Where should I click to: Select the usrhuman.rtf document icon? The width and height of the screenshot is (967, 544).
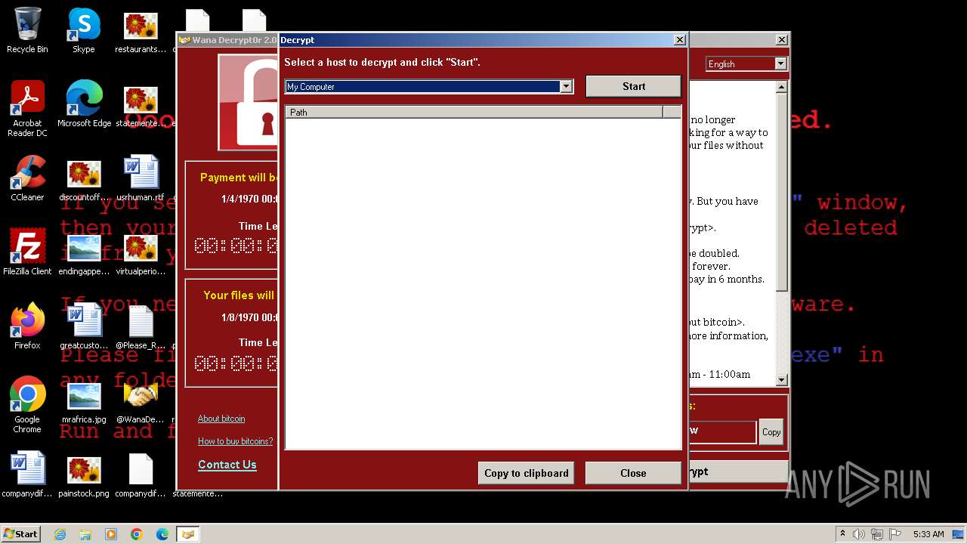[141, 178]
